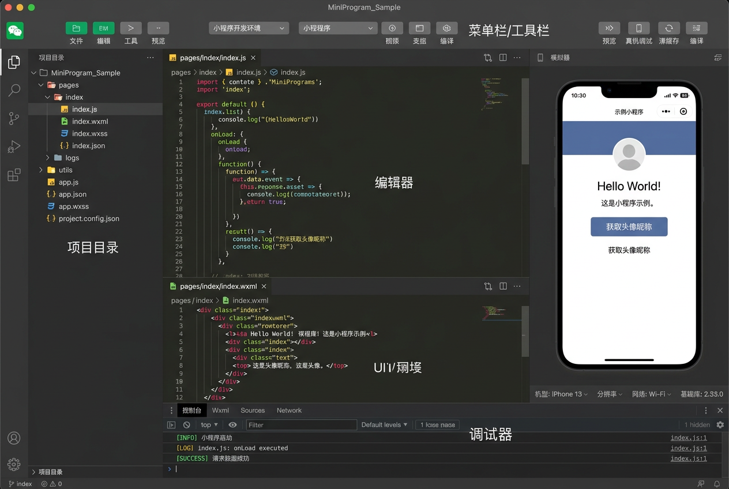Switch to the Sources debugger tab
Viewport: 729px width, 489px height.
pos(253,411)
